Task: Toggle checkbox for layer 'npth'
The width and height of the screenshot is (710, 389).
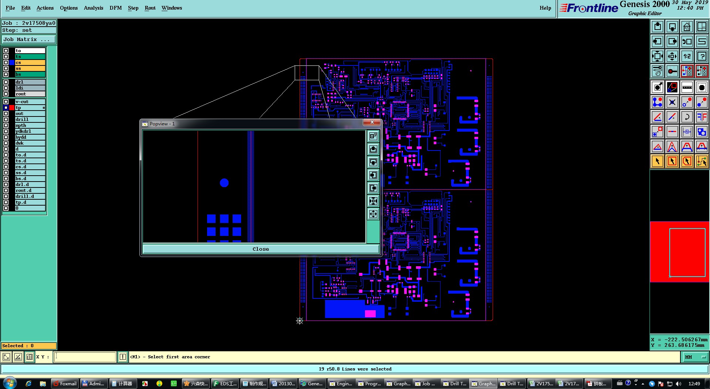Action: pyautogui.click(x=6, y=125)
